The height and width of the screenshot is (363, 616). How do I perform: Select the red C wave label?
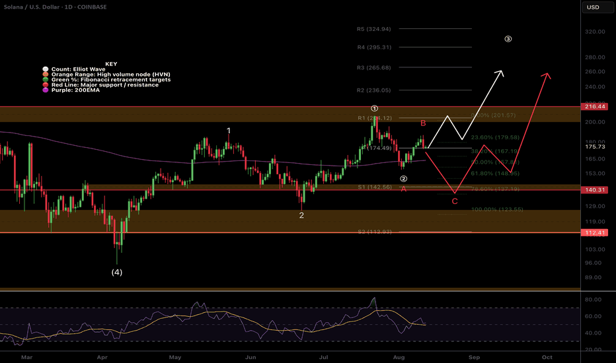click(455, 201)
